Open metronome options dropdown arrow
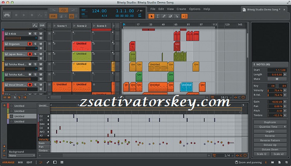 pos(66,16)
